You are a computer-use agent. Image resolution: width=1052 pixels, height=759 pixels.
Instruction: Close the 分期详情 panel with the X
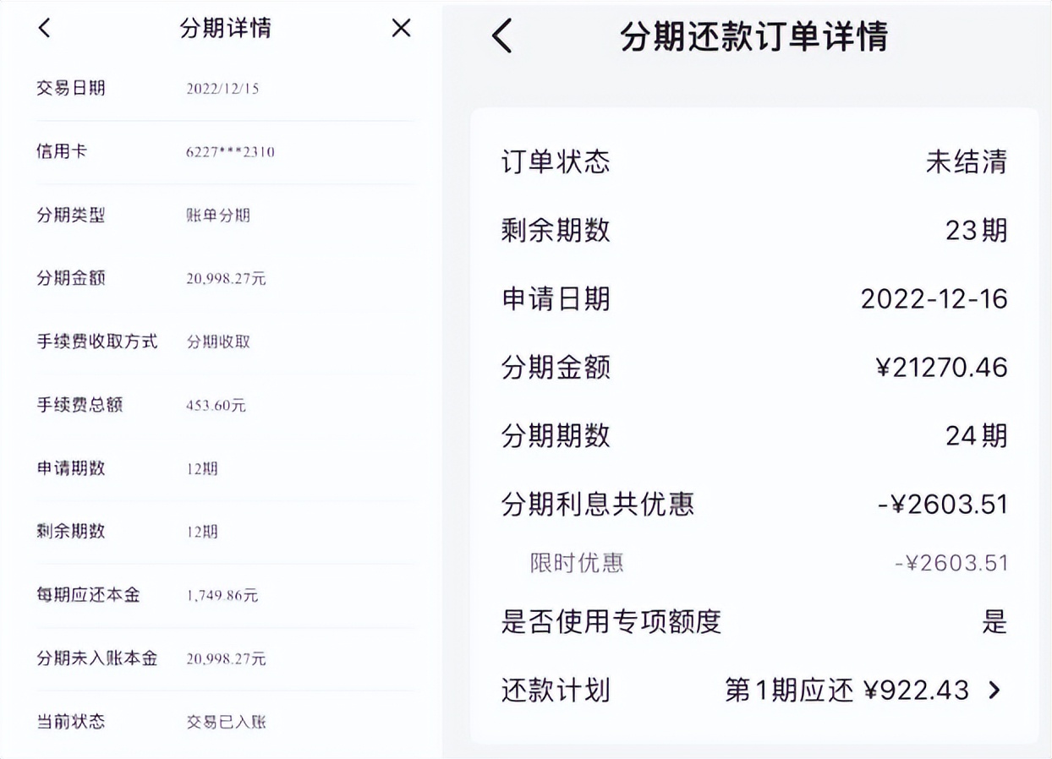pos(401,28)
